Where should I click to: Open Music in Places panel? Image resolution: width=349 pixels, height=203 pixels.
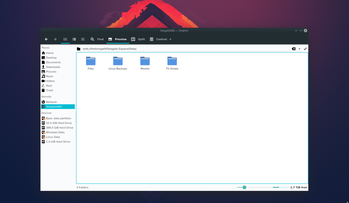(x=58, y=76)
